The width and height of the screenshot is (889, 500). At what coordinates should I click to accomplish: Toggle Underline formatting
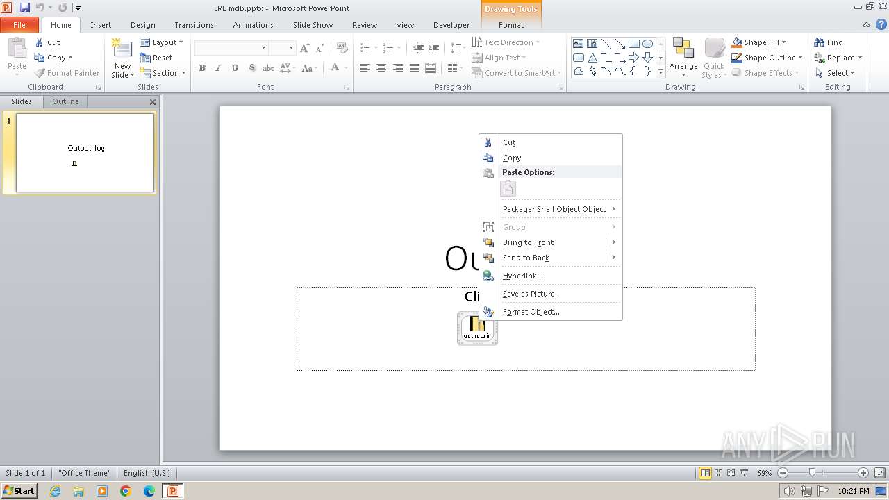(x=235, y=68)
